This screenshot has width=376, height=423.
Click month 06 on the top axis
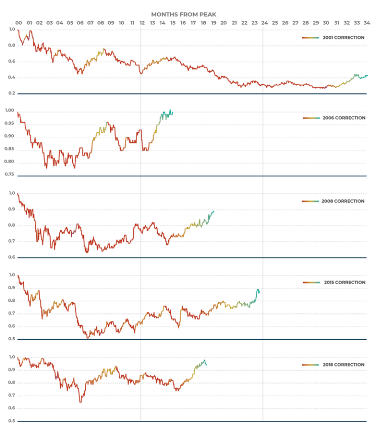(x=80, y=23)
